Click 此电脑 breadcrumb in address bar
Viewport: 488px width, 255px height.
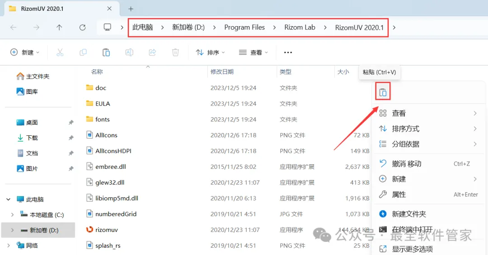tap(142, 28)
